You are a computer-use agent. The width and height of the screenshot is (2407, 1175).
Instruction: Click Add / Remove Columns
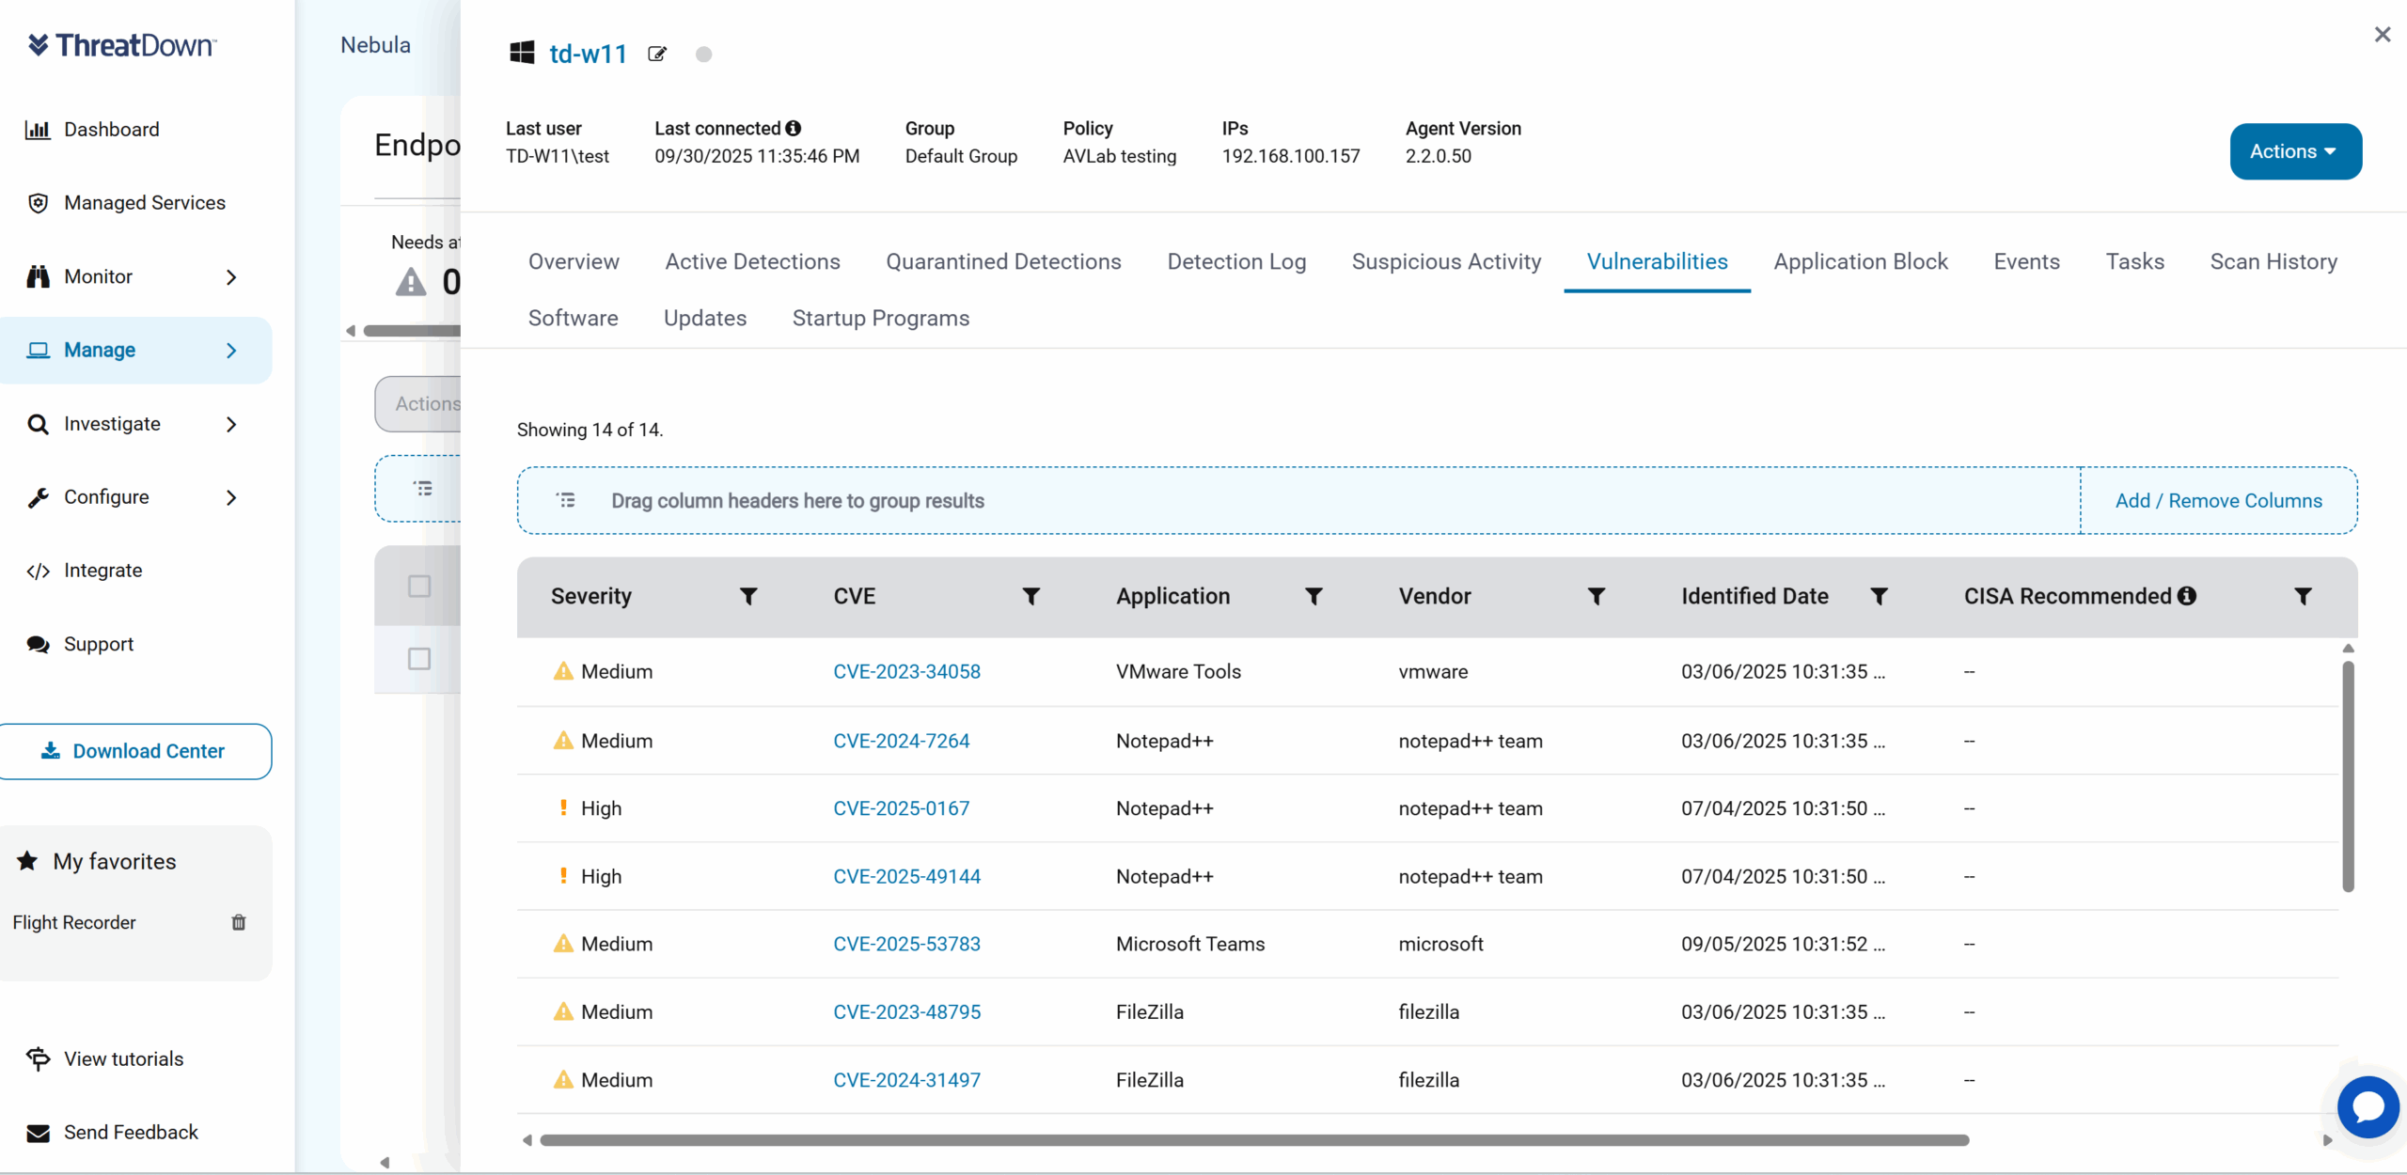point(2218,501)
